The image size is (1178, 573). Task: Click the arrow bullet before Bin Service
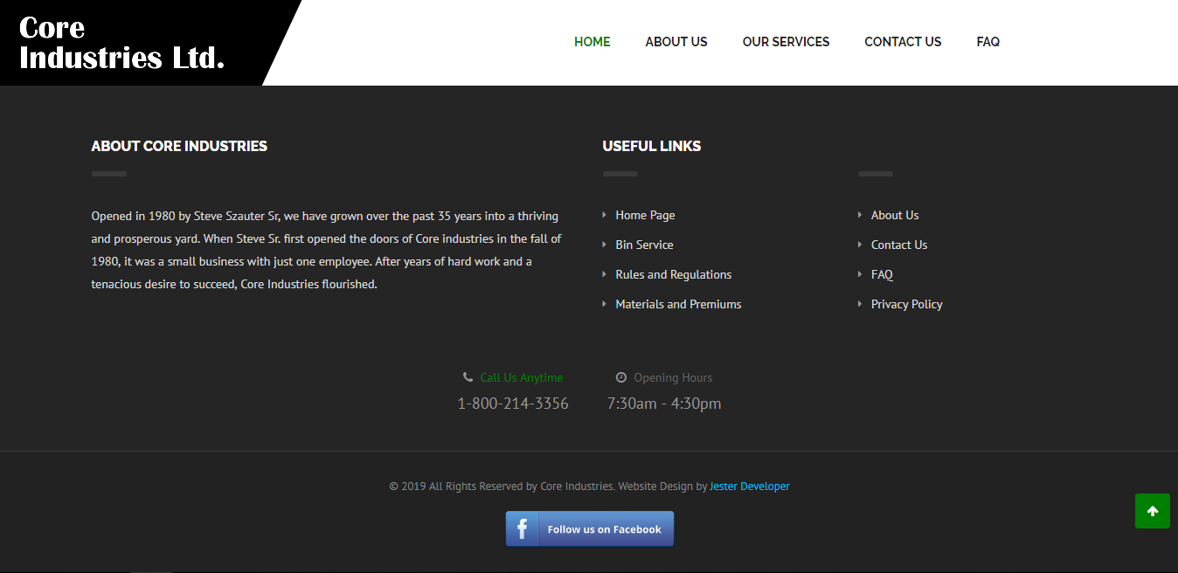coord(605,245)
